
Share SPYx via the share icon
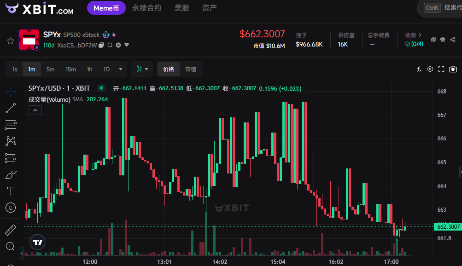tap(453, 40)
